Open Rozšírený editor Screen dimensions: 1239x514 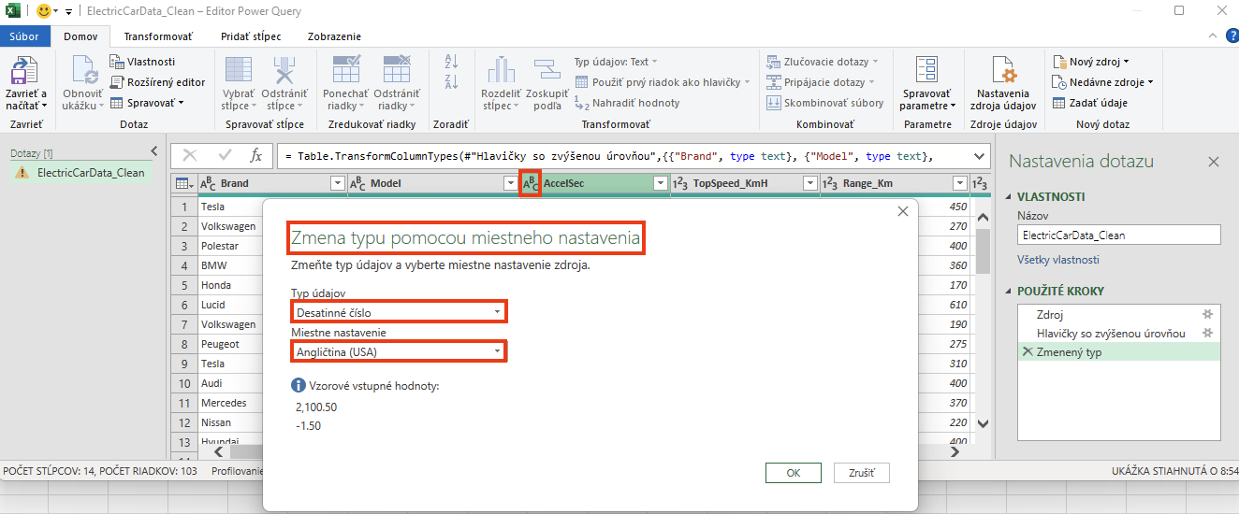point(157,82)
